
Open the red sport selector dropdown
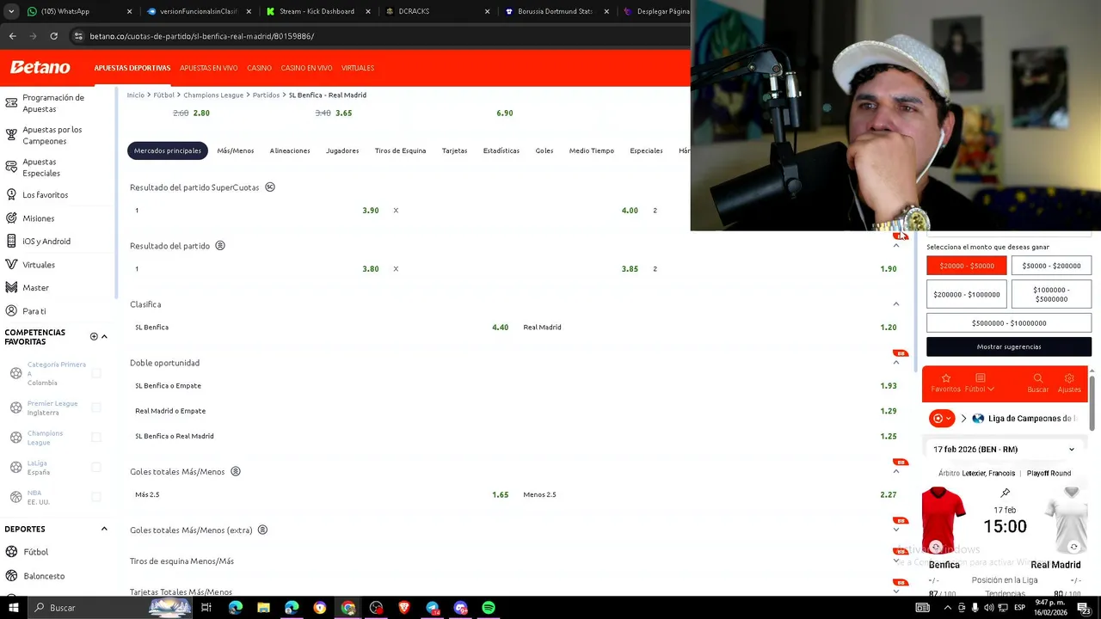pyautogui.click(x=942, y=418)
